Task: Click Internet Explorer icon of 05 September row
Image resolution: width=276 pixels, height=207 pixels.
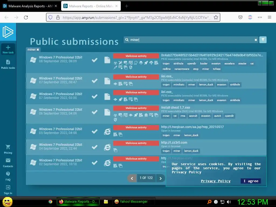Action: click(107, 132)
